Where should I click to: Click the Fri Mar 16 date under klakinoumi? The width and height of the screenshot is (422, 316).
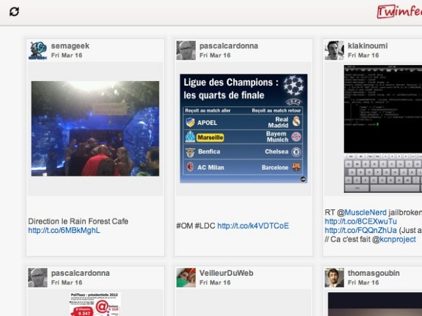tap(363, 55)
